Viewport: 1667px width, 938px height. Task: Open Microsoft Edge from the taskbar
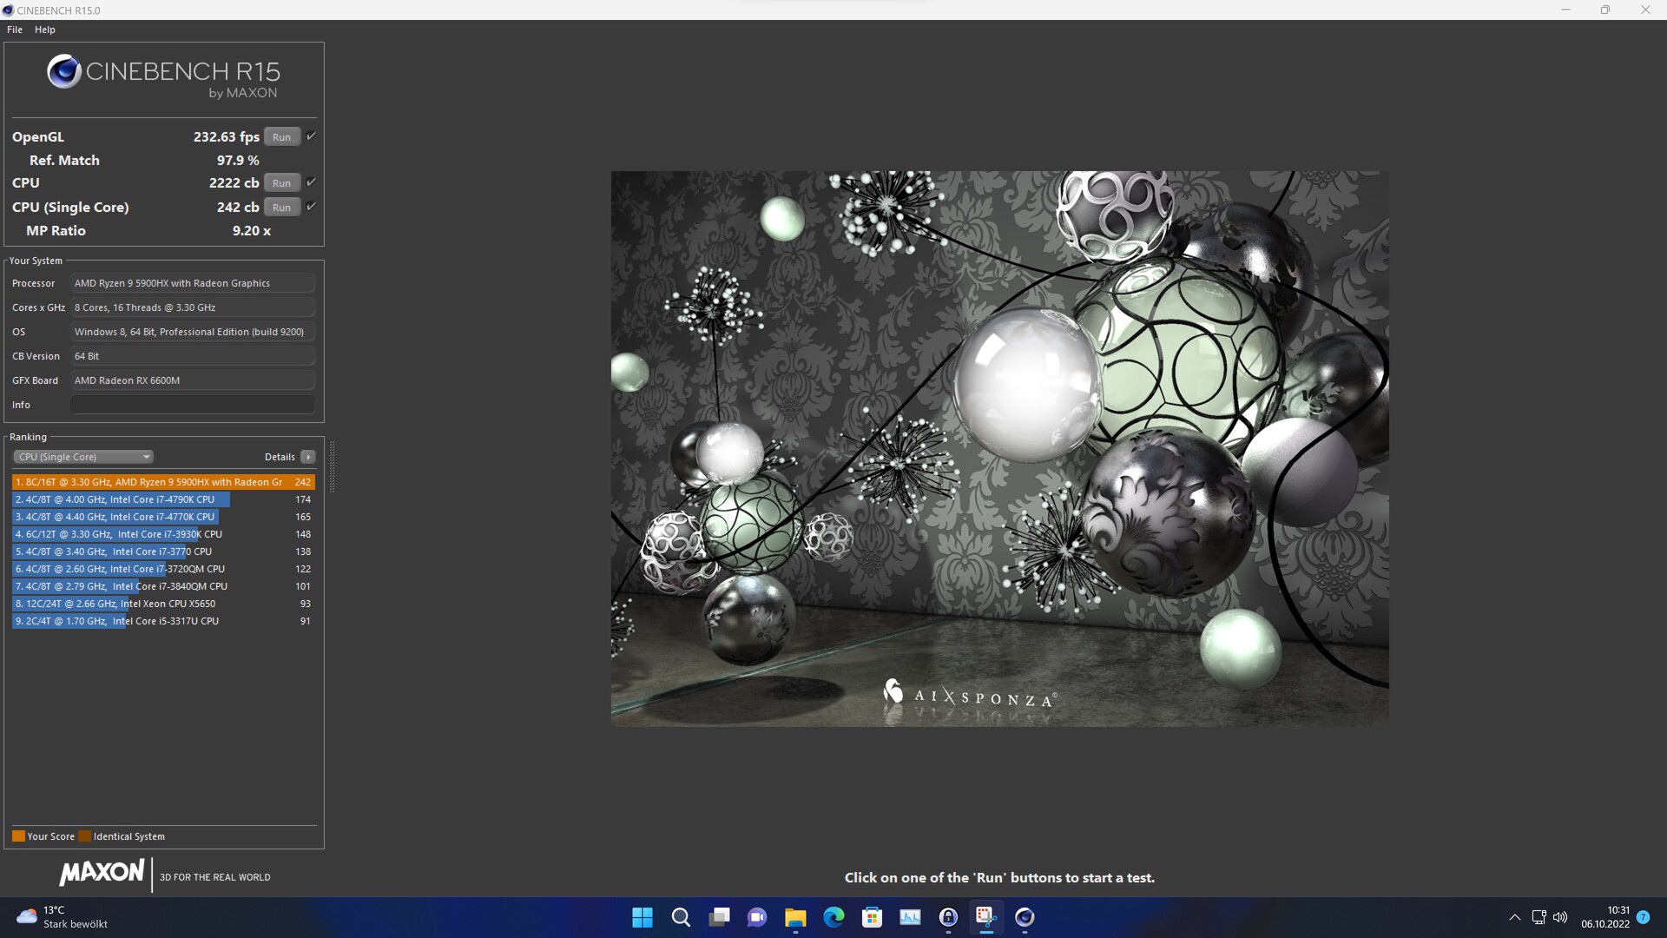(x=833, y=917)
